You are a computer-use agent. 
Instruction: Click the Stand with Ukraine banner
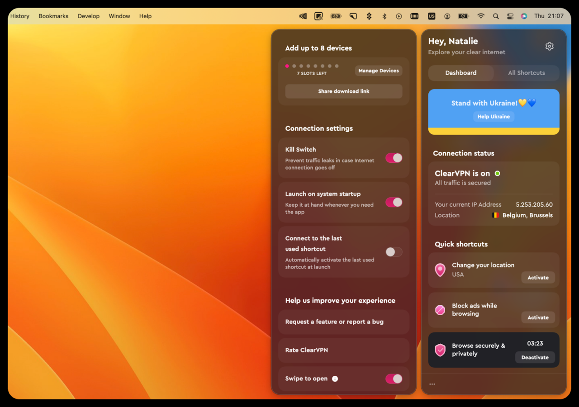(494, 112)
